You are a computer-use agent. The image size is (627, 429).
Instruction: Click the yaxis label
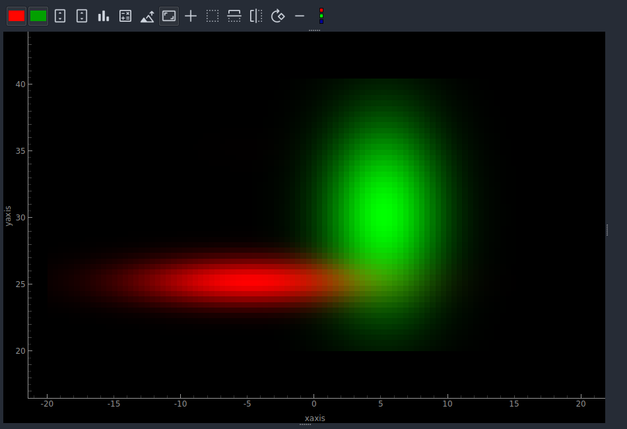tap(8, 216)
